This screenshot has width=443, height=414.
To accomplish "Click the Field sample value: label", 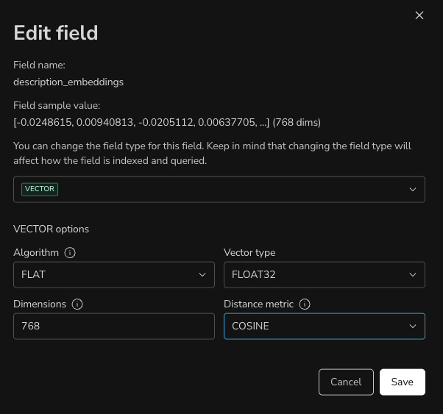I will [57, 106].
